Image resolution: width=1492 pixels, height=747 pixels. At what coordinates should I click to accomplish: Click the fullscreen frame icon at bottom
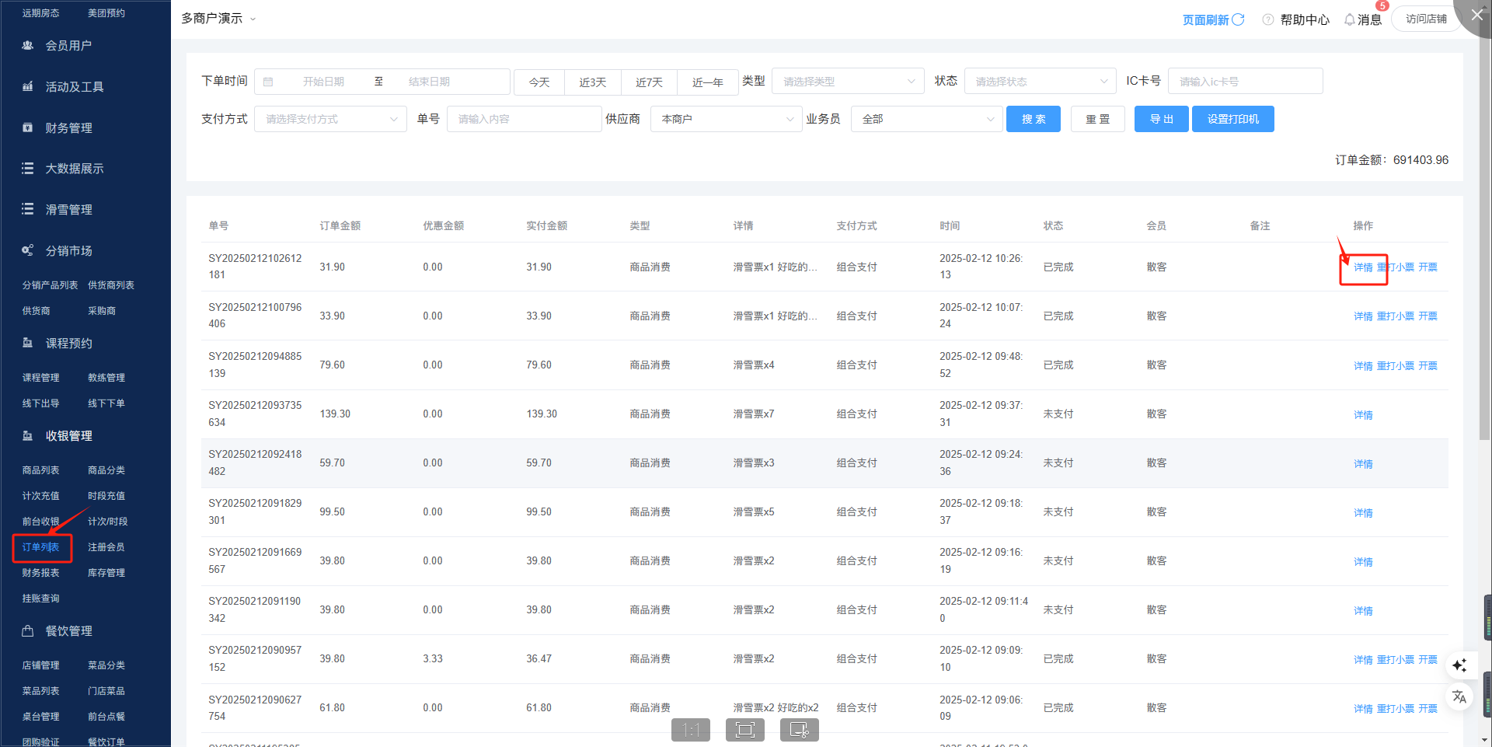(x=744, y=729)
